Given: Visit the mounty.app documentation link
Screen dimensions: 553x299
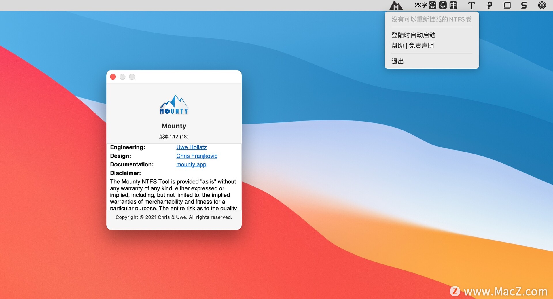Looking at the screenshot, I should [x=191, y=164].
